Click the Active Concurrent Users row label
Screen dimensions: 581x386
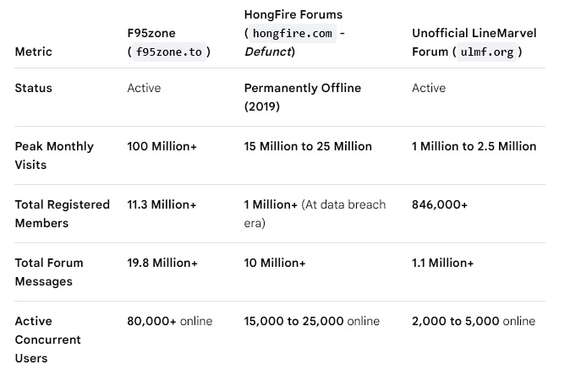pyautogui.click(x=47, y=340)
